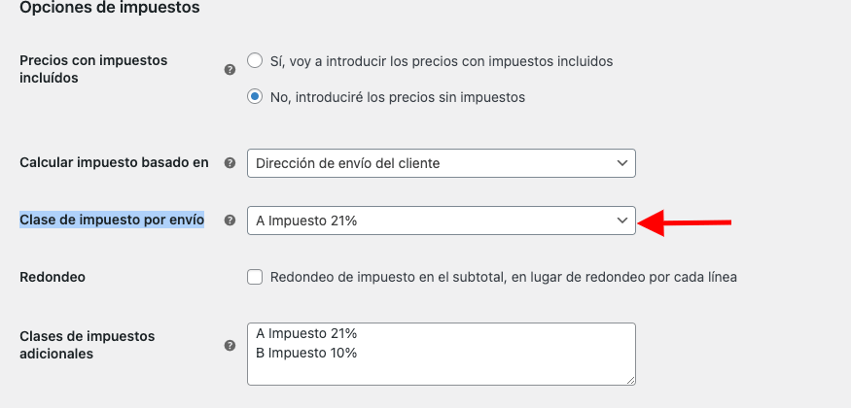Click inside the Clases de impuestos adicionales textarea

[x=442, y=355]
